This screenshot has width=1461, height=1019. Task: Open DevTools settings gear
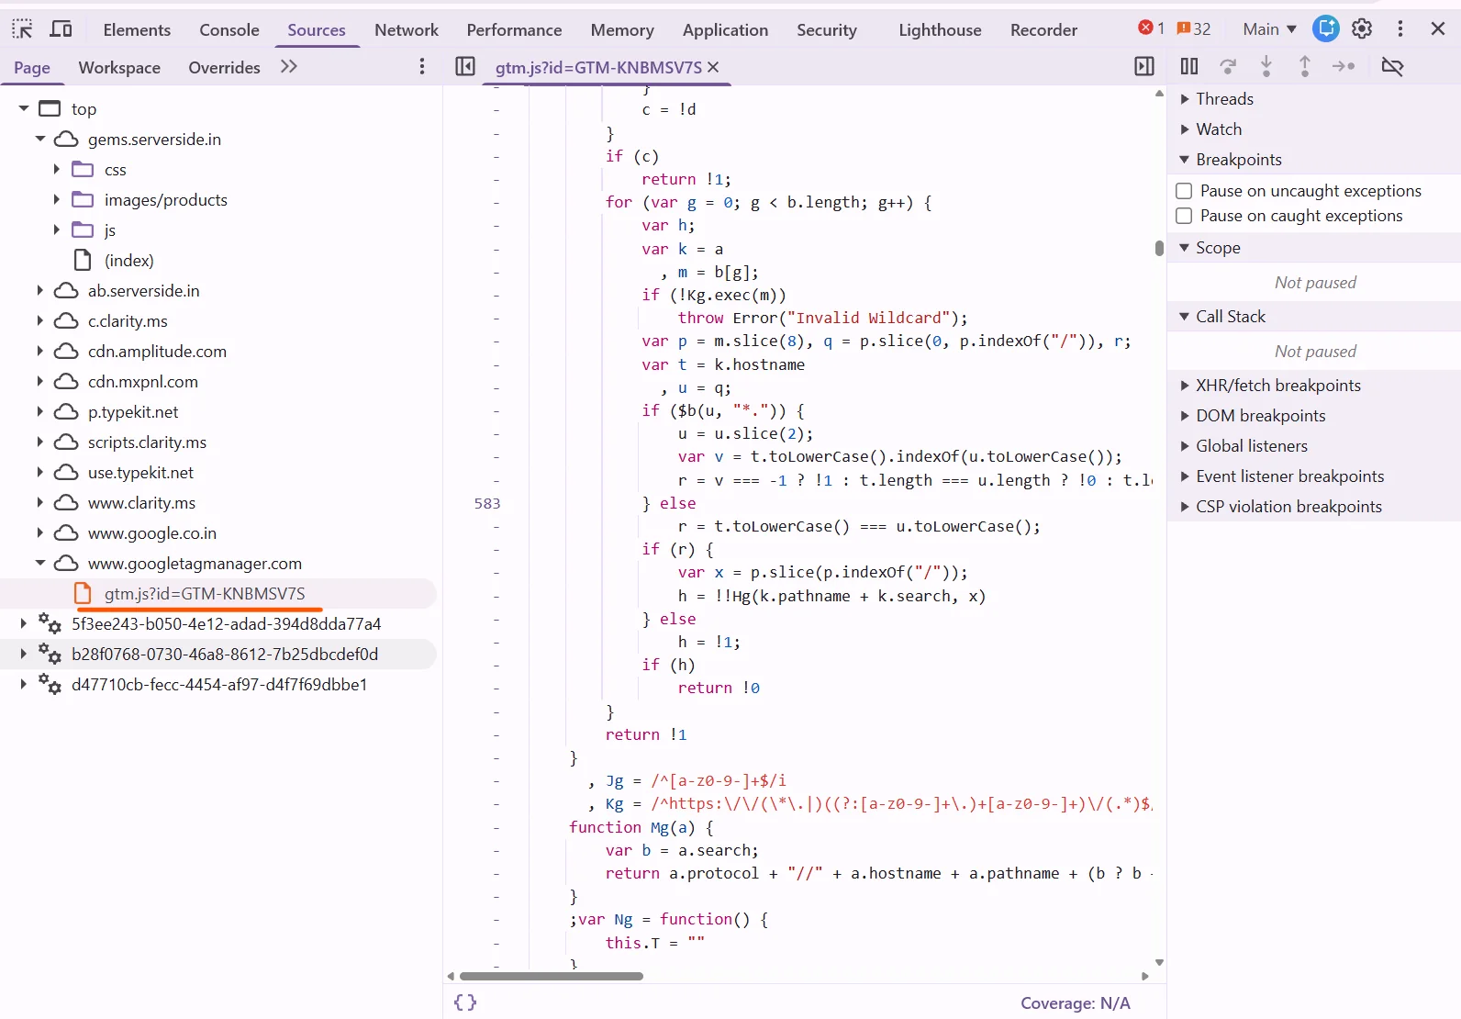pos(1362,29)
